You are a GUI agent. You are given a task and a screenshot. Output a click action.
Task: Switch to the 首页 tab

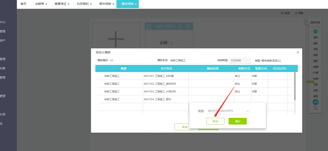point(23,4)
